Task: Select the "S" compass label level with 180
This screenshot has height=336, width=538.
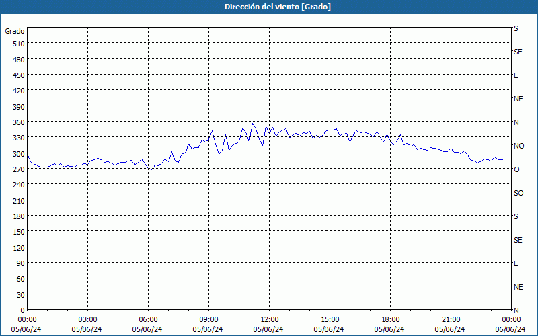Action: (x=516, y=216)
